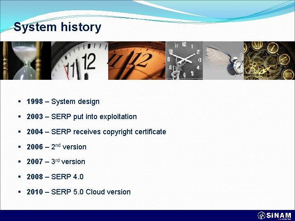Select the man adjusting clock hands image

point(184,61)
